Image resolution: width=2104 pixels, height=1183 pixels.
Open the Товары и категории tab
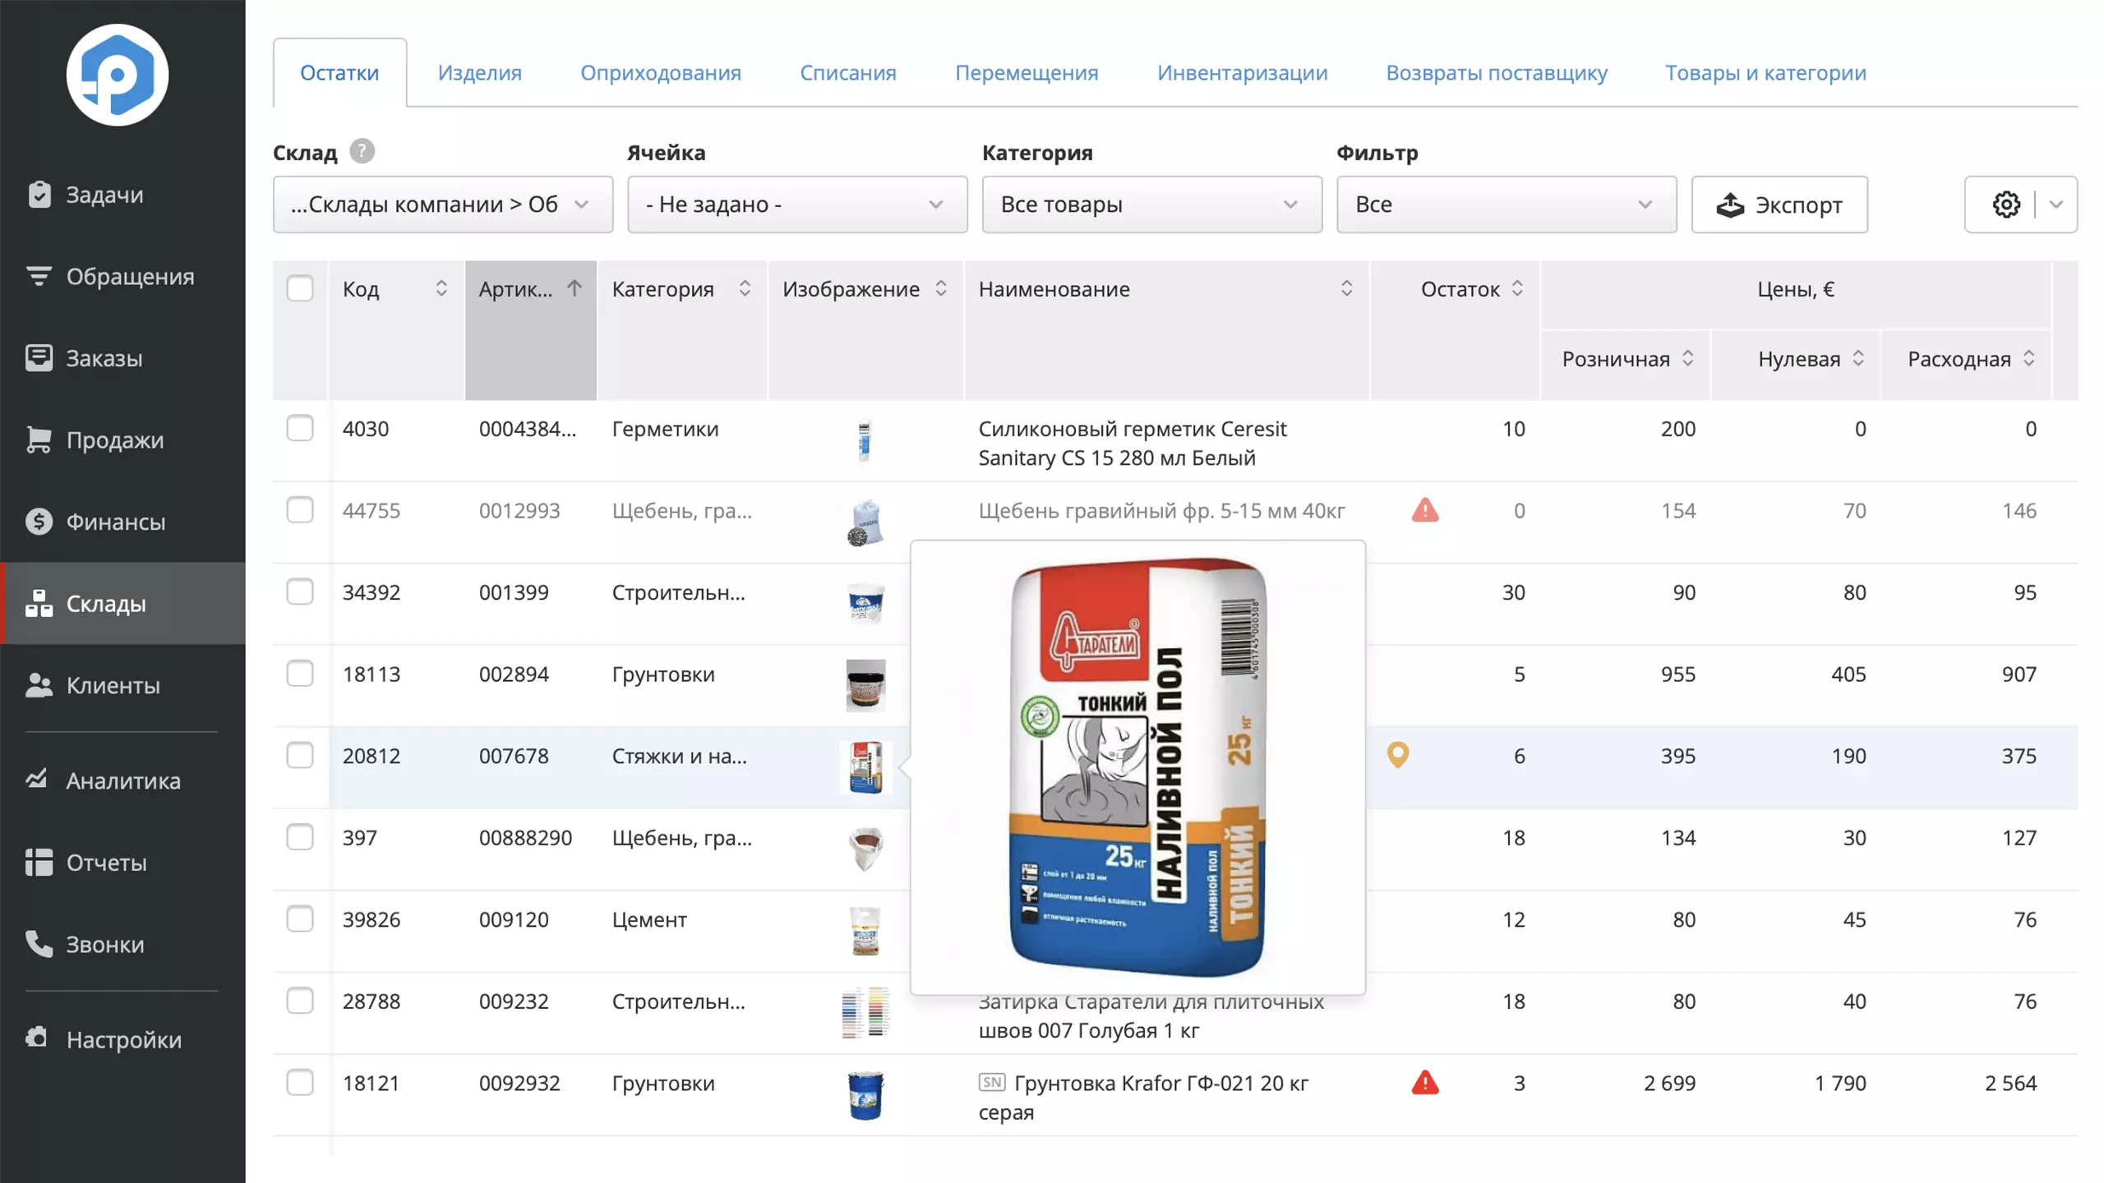(x=1765, y=72)
